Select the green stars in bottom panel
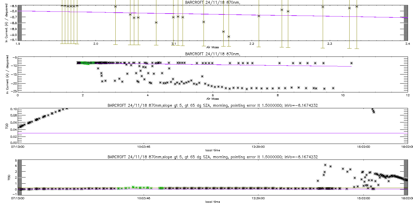 (x=133, y=187)
